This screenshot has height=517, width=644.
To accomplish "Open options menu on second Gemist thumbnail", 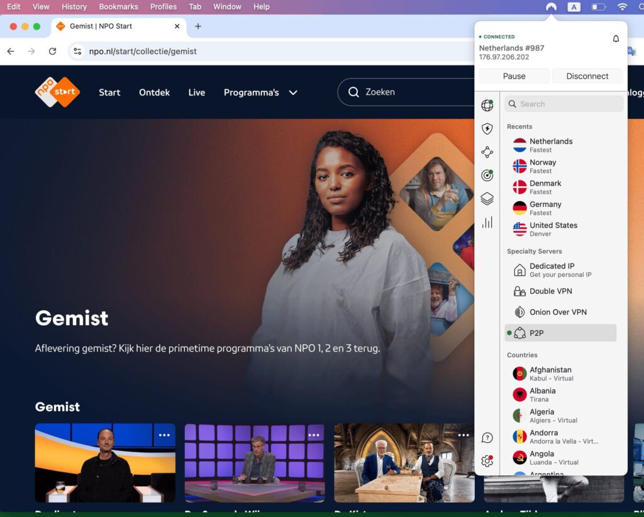I will [x=314, y=435].
